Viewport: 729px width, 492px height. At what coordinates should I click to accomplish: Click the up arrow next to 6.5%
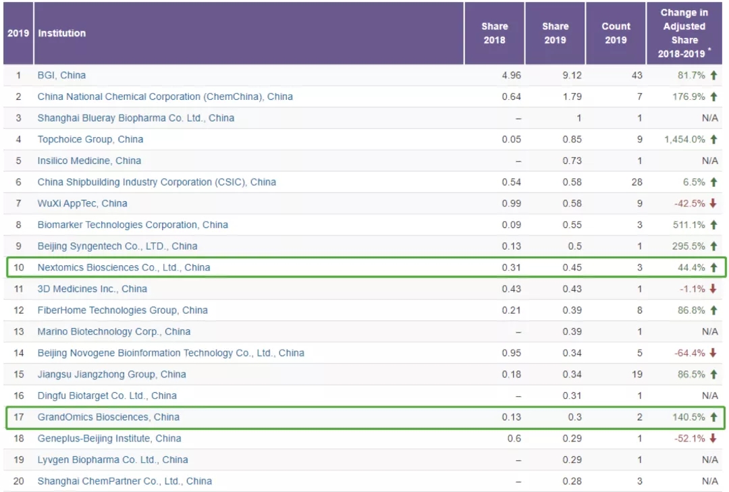tap(713, 182)
